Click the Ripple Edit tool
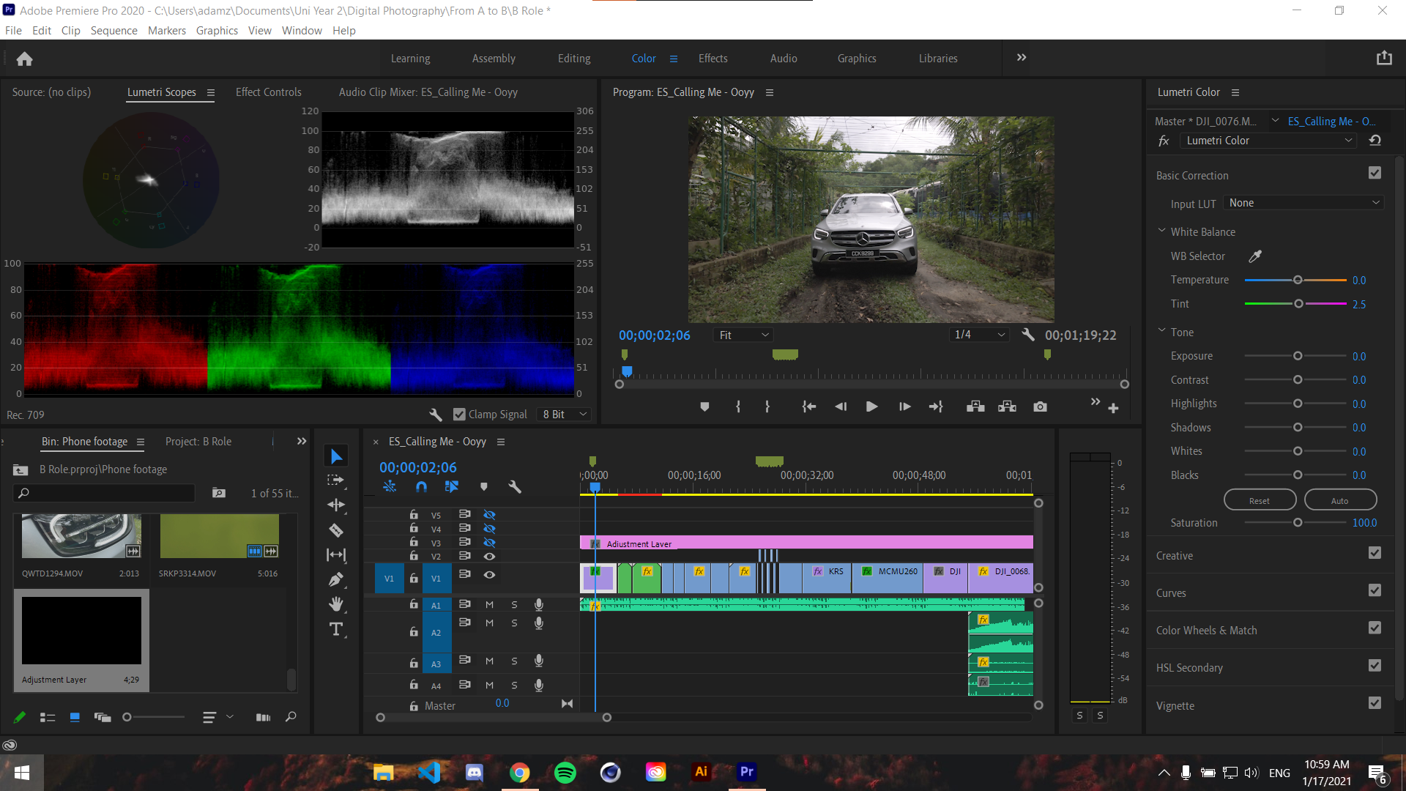 coord(336,505)
